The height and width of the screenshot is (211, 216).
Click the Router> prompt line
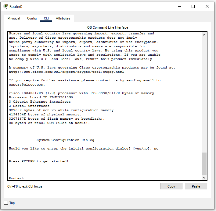click(16, 178)
